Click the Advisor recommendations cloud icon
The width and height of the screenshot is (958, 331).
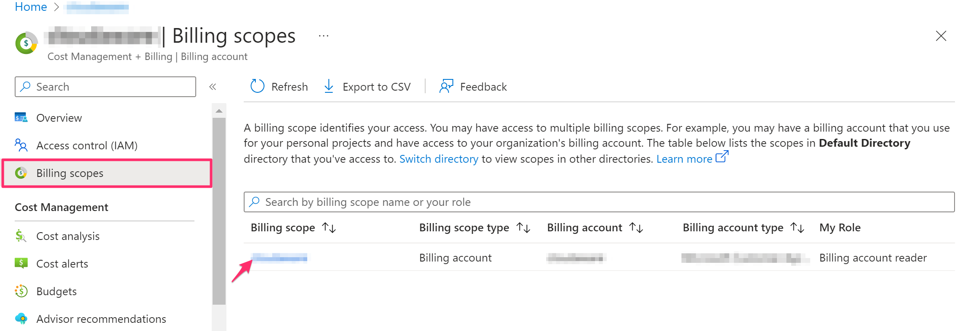click(x=21, y=319)
